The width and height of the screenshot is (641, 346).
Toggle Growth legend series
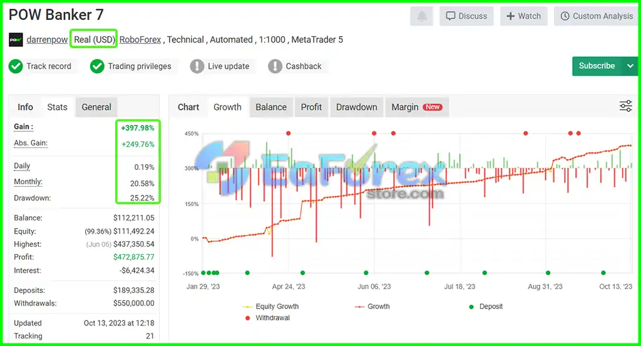(372, 307)
